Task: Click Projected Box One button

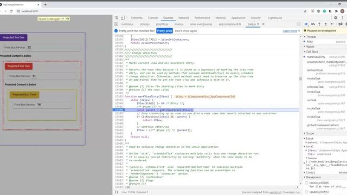Action: (14, 37)
